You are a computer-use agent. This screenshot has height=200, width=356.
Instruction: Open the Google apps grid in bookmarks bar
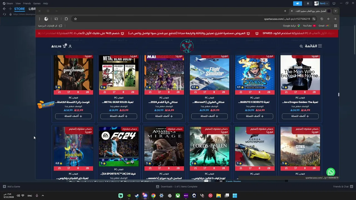(335, 26)
